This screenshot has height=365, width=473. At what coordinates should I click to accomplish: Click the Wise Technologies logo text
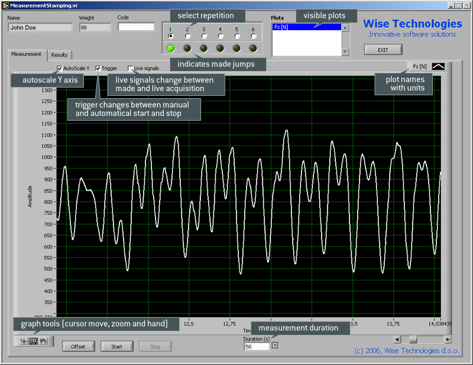click(412, 24)
